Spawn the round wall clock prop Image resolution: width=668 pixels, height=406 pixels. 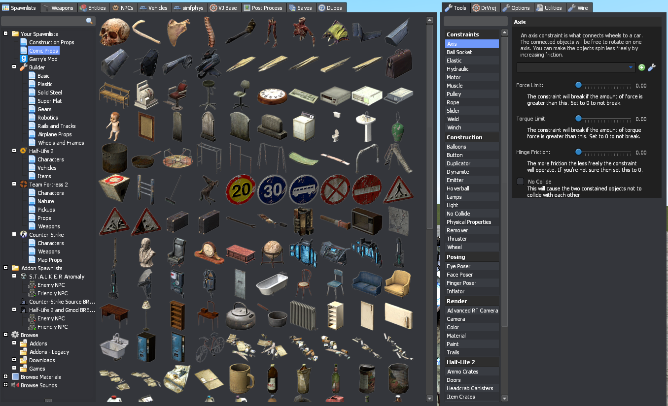coord(273,96)
